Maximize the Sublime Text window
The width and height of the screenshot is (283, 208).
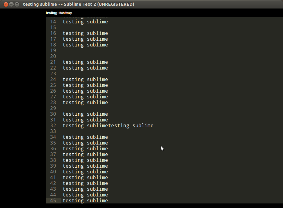pos(17,4)
